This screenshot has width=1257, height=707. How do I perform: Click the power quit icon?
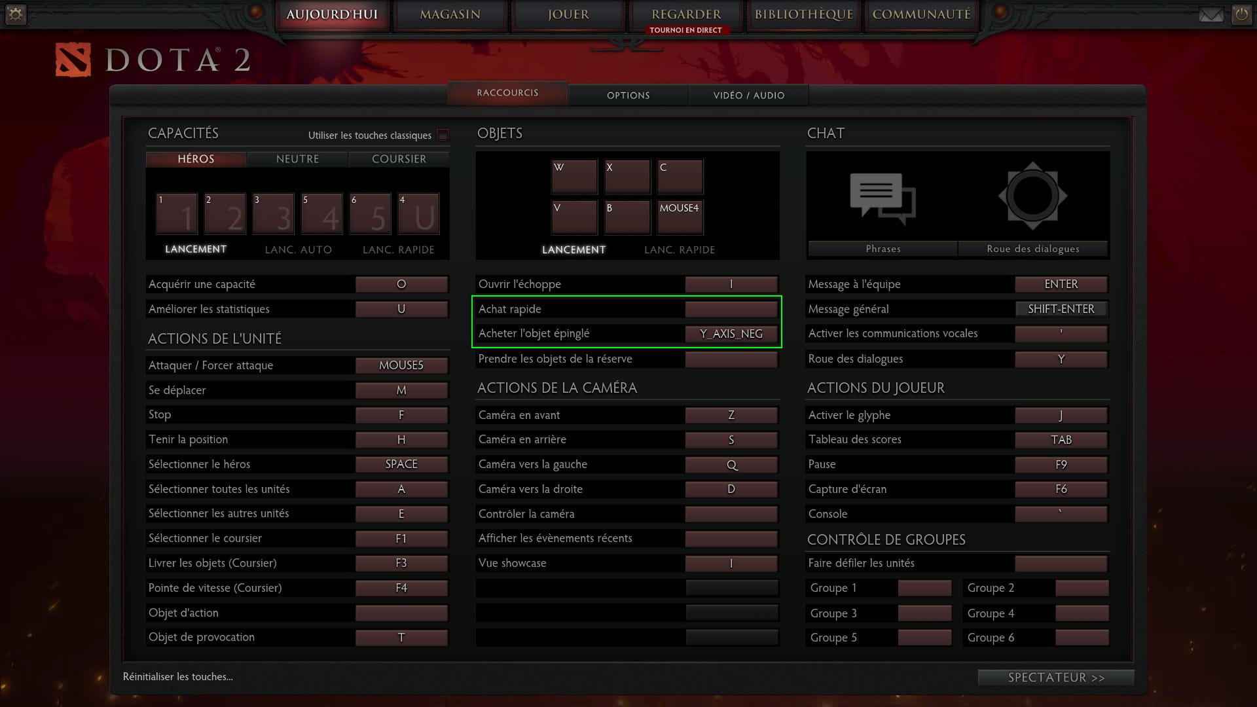(x=1241, y=14)
